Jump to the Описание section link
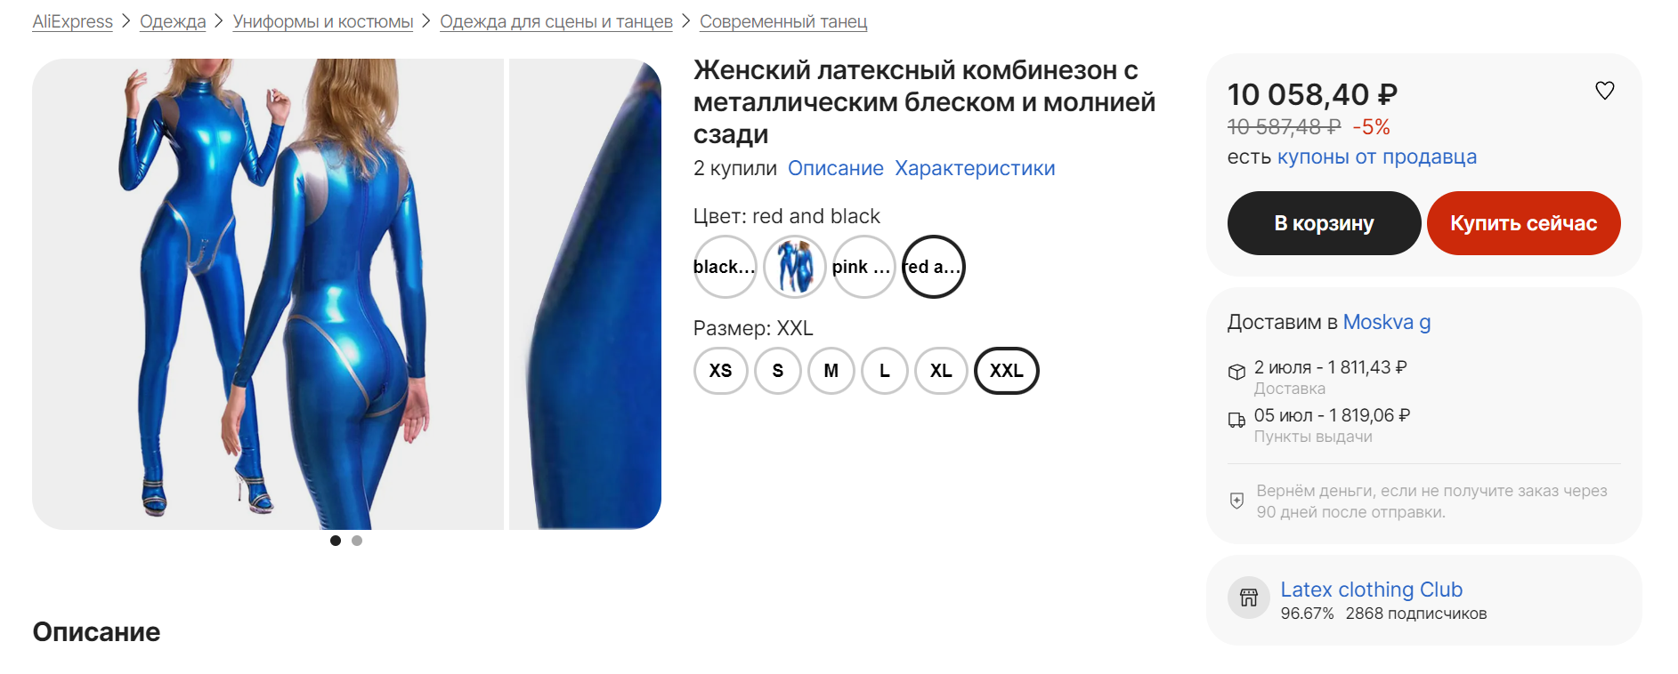The height and width of the screenshot is (674, 1678). (835, 168)
